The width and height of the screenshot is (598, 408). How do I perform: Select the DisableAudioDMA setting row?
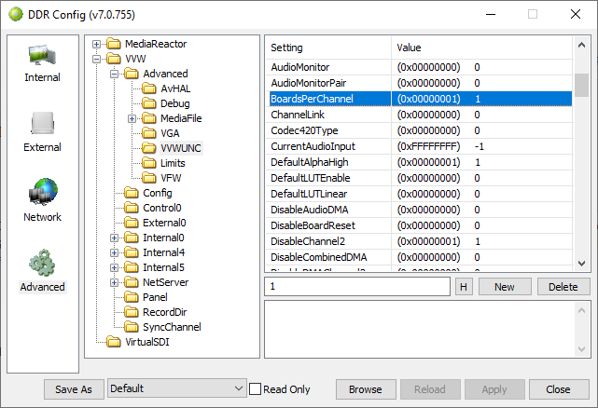point(419,210)
